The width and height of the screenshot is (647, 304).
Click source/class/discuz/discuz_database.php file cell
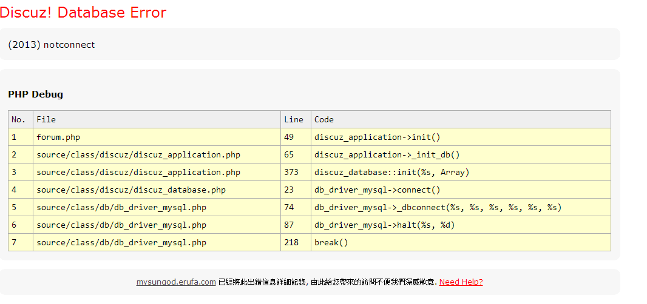[157, 190]
